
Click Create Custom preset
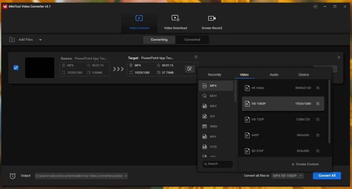(305, 164)
